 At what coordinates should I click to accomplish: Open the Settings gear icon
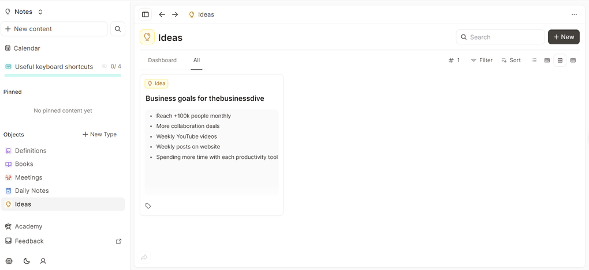coord(9,261)
